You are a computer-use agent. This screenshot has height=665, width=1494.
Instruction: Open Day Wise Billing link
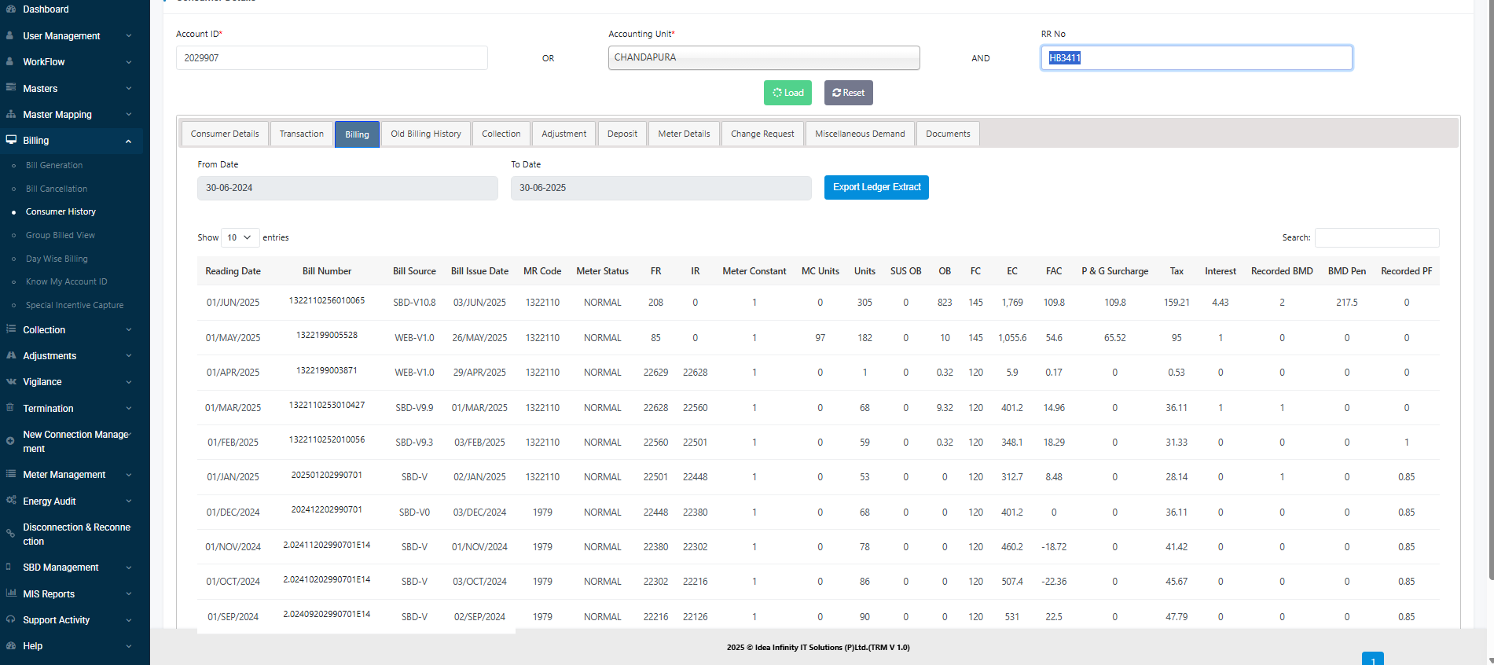click(57, 259)
